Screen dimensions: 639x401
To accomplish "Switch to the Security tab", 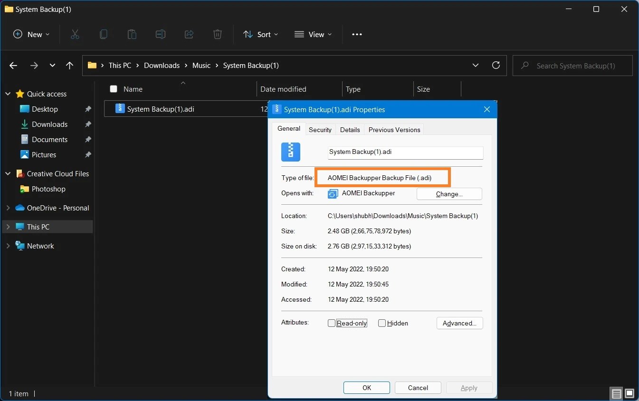I will (x=320, y=130).
